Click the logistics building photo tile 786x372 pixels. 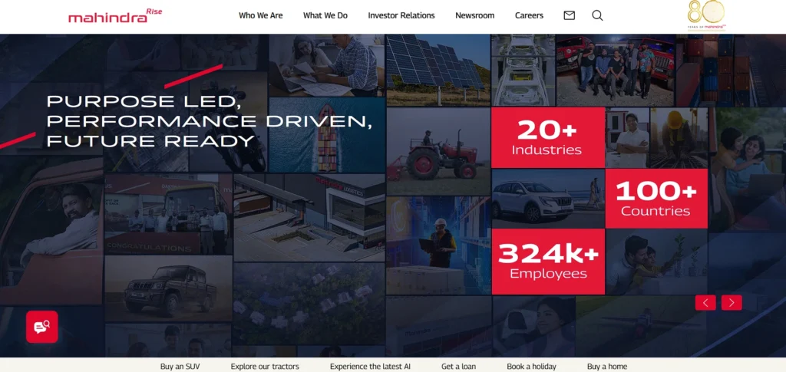click(x=309, y=218)
